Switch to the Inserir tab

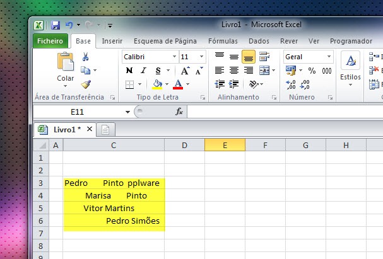(112, 41)
